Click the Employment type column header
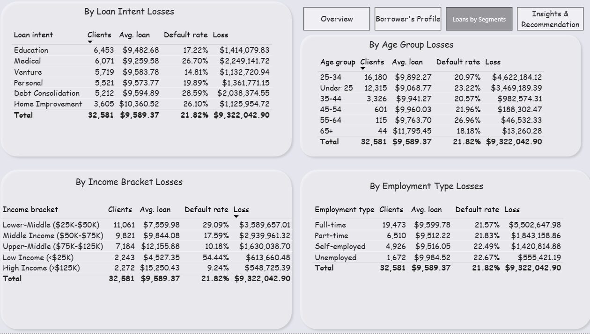Image resolution: width=590 pixels, height=334 pixels. pyautogui.click(x=344, y=210)
